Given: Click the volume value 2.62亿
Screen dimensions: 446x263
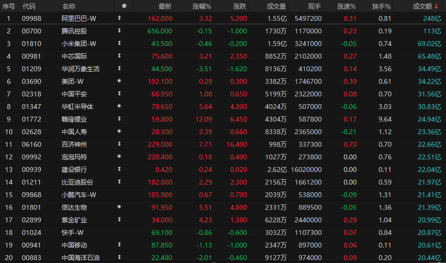Looking at the screenshot, I should (x=277, y=170).
